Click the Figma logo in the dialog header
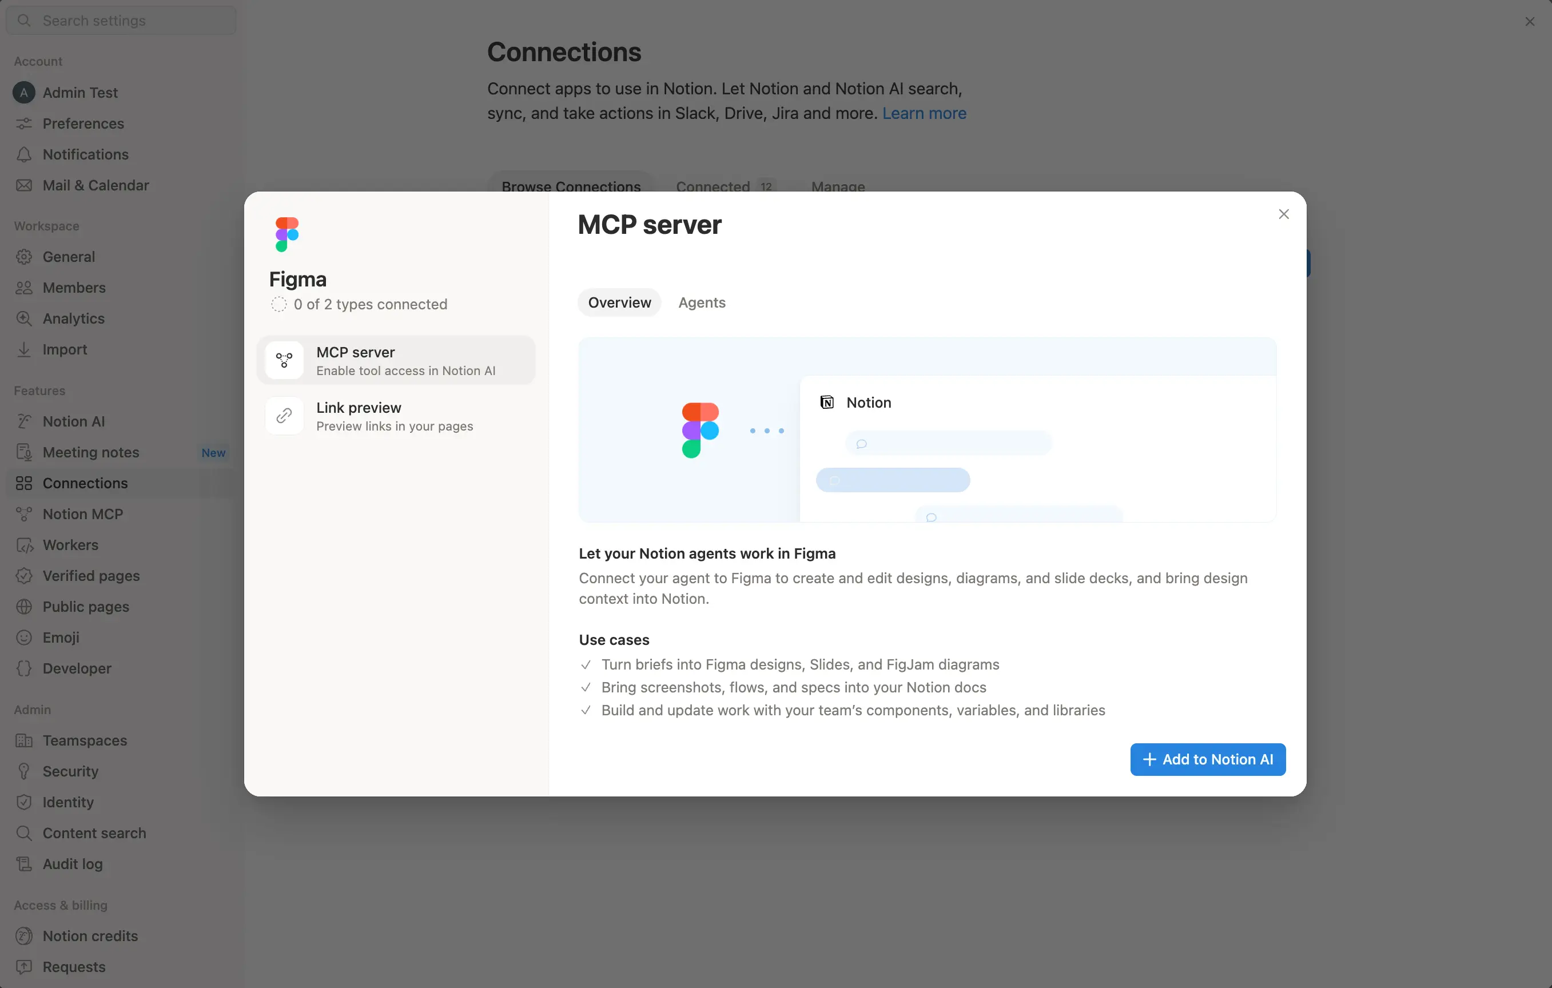Image resolution: width=1552 pixels, height=988 pixels. 287,234
